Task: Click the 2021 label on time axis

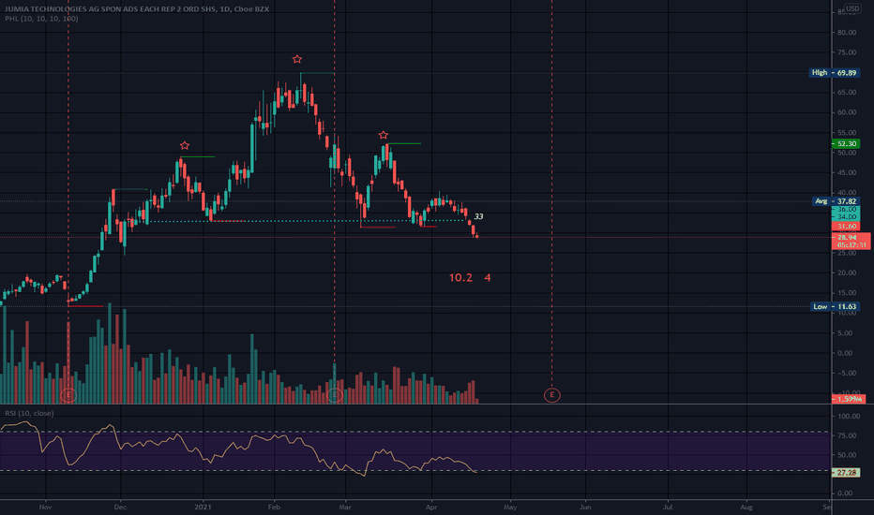Action: 203,507
